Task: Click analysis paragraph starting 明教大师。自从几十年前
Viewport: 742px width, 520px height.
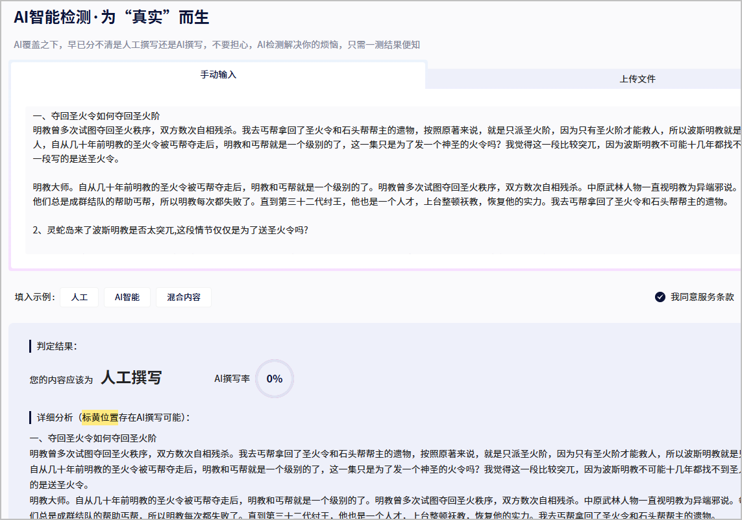Action: coord(260,501)
